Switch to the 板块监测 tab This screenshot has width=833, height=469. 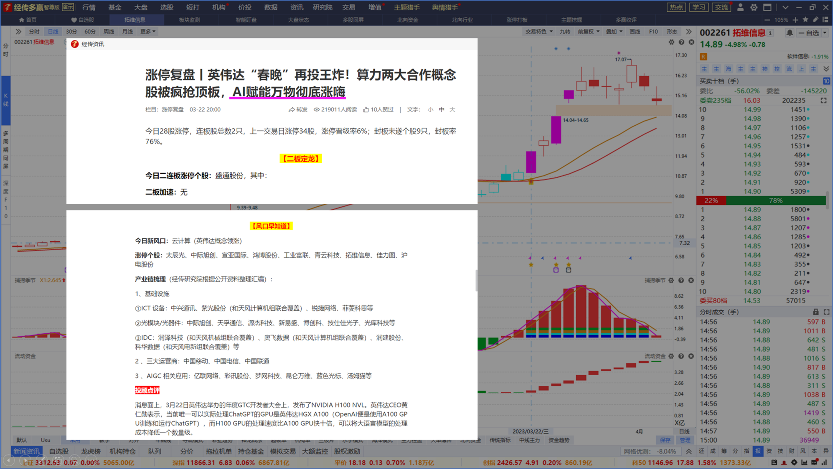[x=189, y=20]
